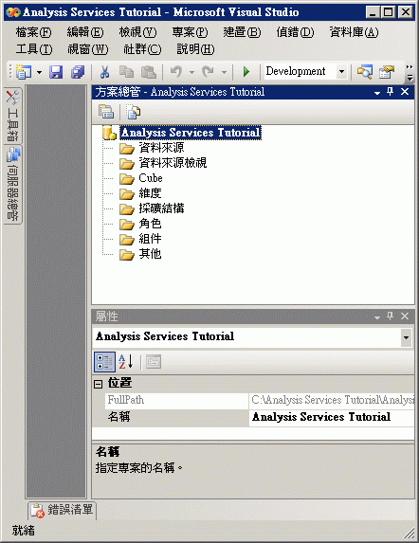Viewport: 419px width, 543px height.
Task: Click the Paste clipboard icon
Action: click(149, 72)
